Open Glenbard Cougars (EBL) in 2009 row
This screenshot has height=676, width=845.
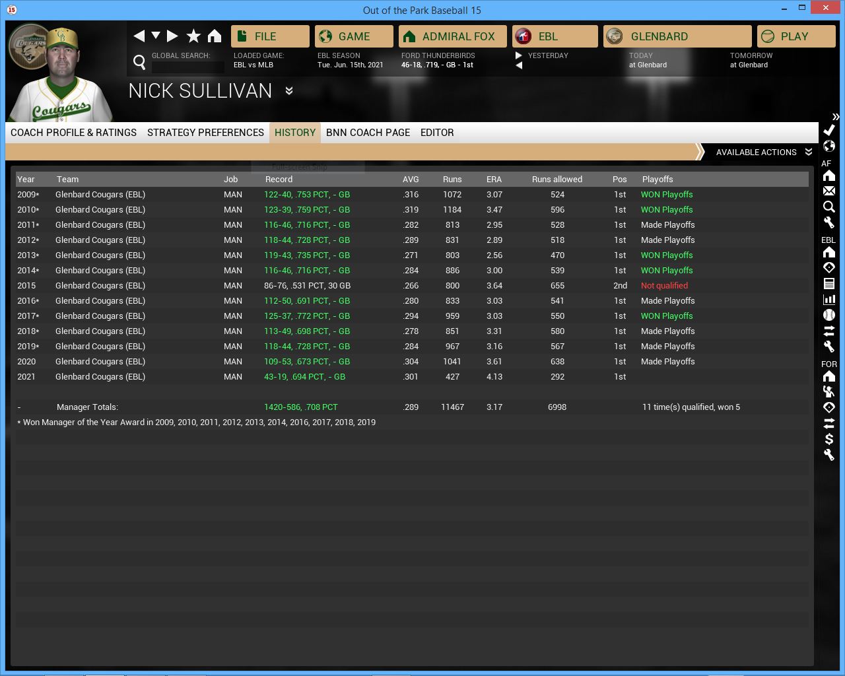coord(100,195)
